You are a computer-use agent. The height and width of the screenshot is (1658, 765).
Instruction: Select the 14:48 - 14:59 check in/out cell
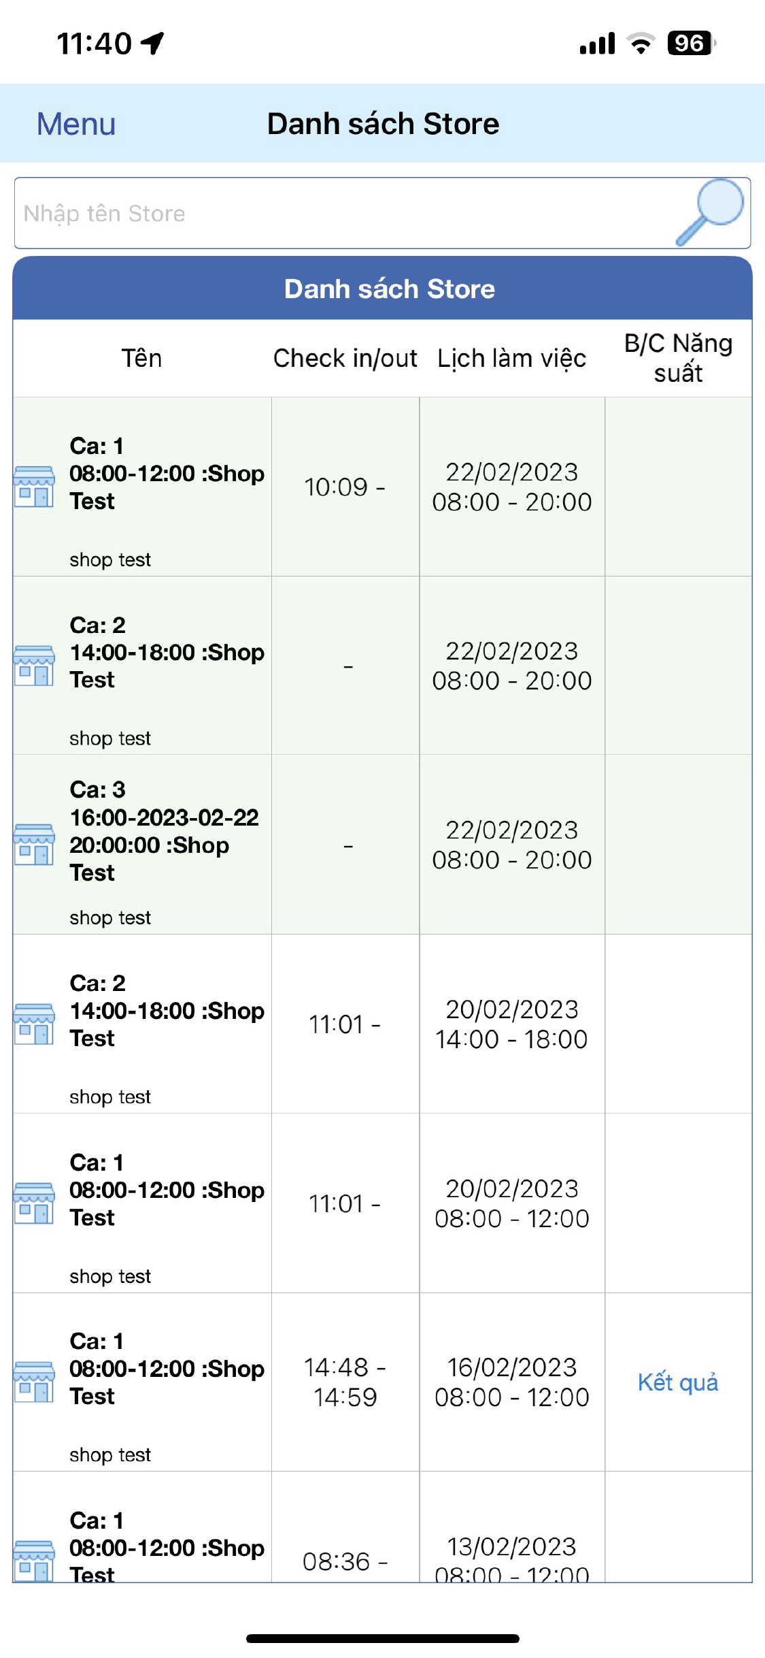345,1382
